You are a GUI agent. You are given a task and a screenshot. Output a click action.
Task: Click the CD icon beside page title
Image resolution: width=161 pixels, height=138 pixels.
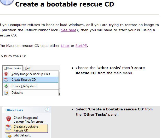(7, 2)
